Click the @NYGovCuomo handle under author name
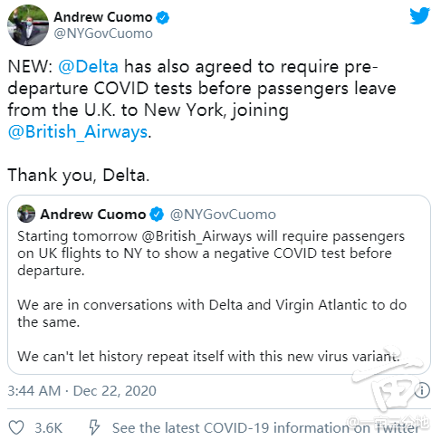441x440 pixels. (103, 33)
